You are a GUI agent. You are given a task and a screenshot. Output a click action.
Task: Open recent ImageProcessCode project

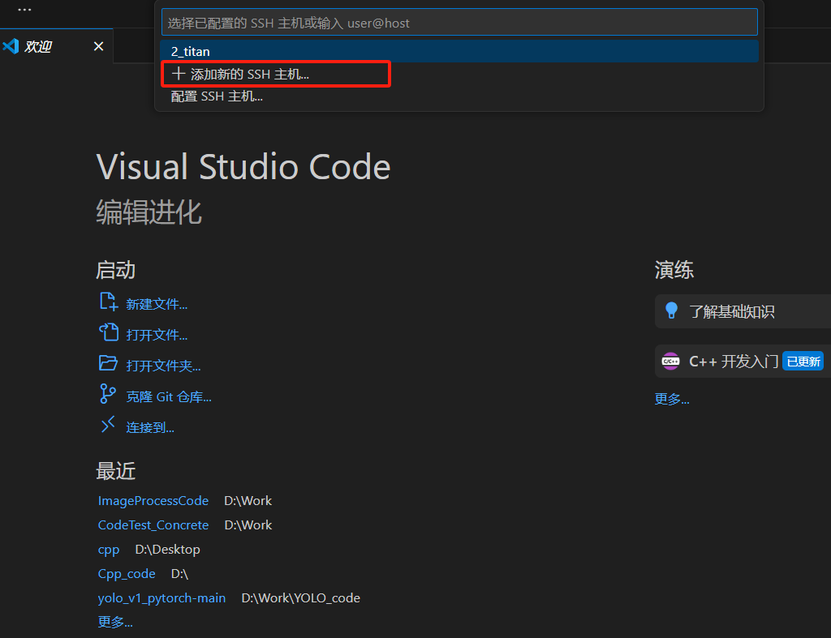(153, 501)
